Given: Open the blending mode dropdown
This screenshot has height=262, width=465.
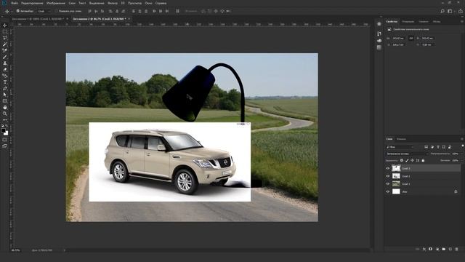Looking at the screenshot, I should pos(407,154).
